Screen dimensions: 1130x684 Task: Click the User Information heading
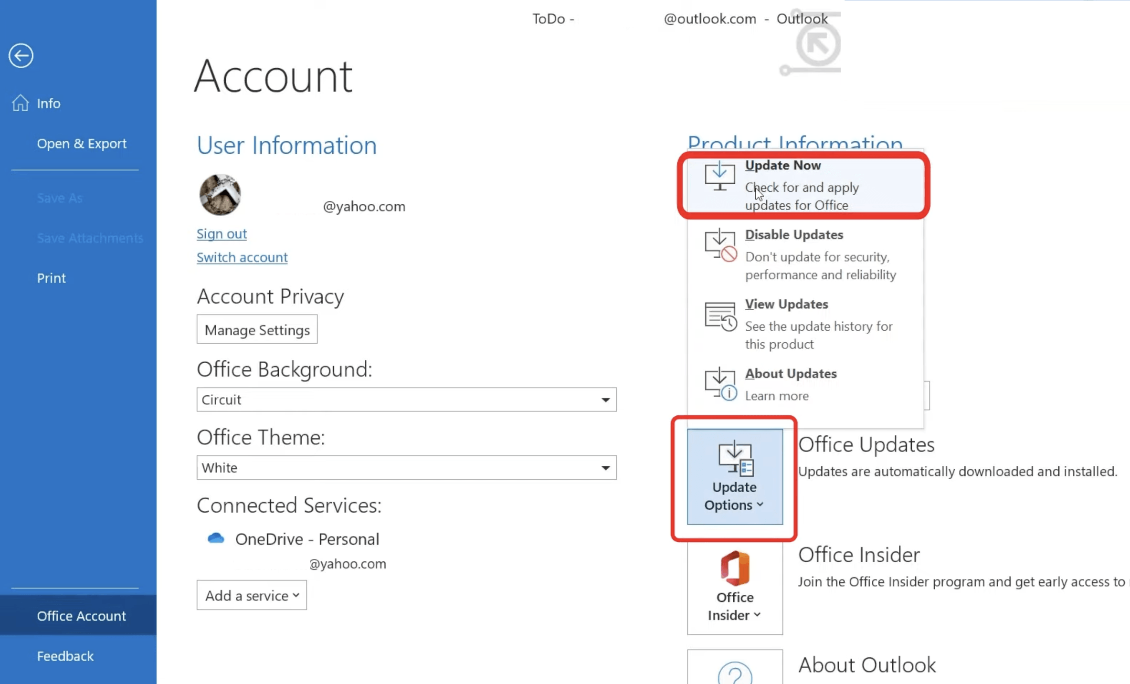[x=286, y=145]
